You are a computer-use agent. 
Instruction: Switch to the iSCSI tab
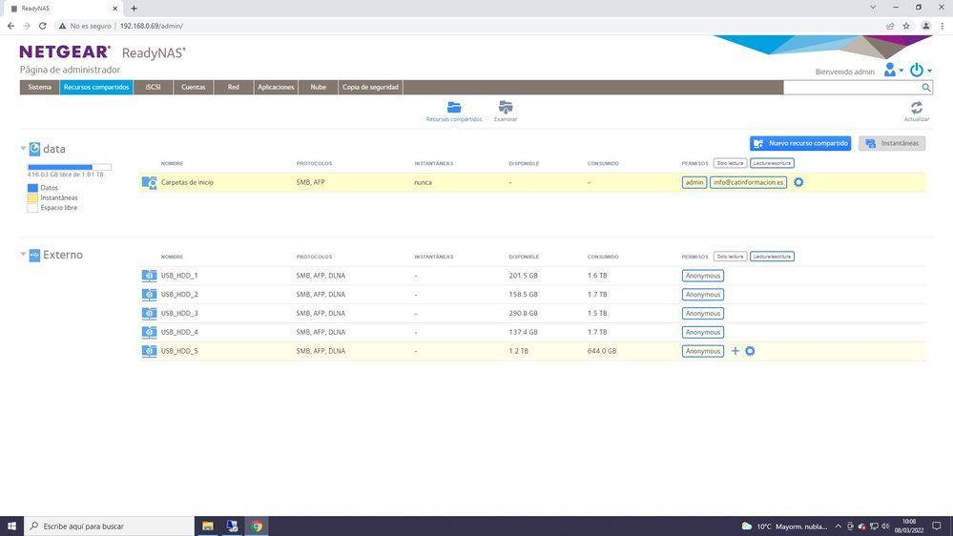click(x=153, y=87)
